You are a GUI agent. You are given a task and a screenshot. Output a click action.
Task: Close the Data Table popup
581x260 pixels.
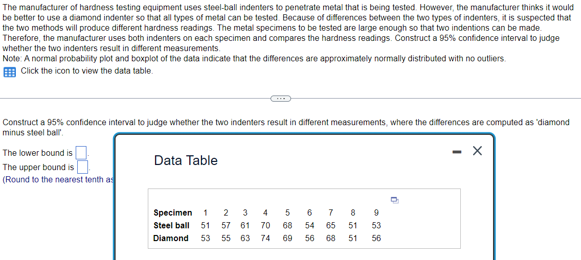point(477,151)
